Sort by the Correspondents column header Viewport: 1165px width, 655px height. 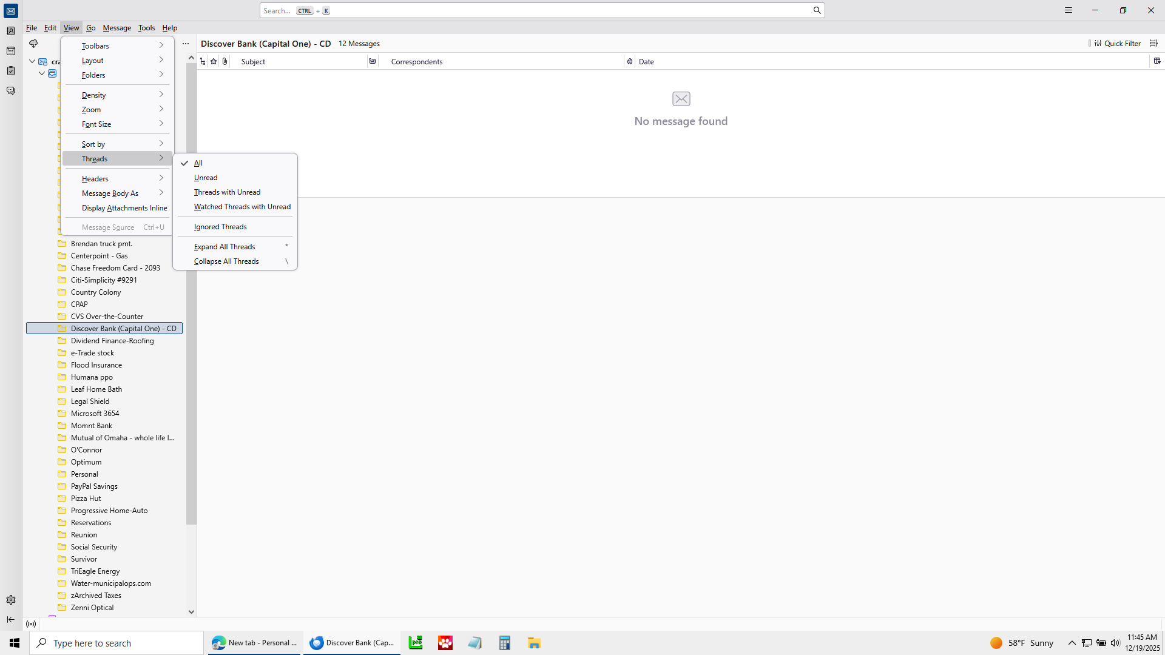click(417, 62)
